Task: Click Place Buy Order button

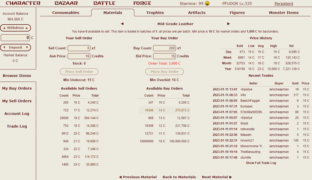Action: tap(165, 72)
